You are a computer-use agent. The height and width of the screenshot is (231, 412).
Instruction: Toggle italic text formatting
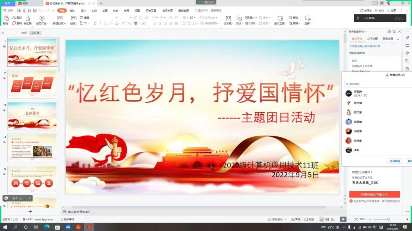(101, 23)
